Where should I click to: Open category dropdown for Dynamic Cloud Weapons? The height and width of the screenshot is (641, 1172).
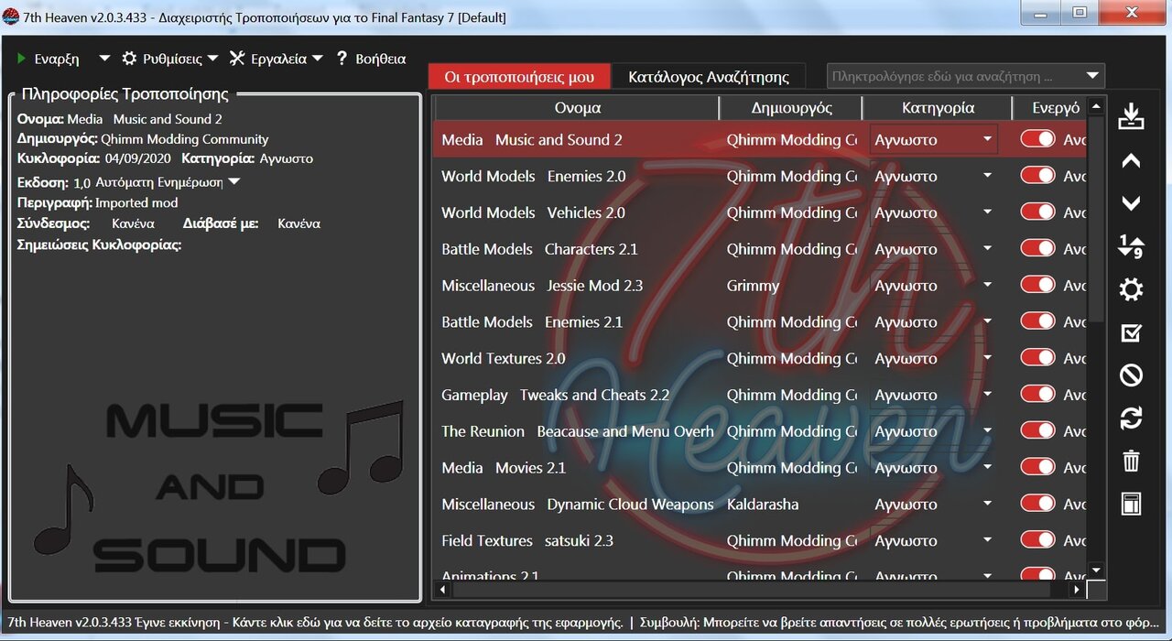(987, 505)
